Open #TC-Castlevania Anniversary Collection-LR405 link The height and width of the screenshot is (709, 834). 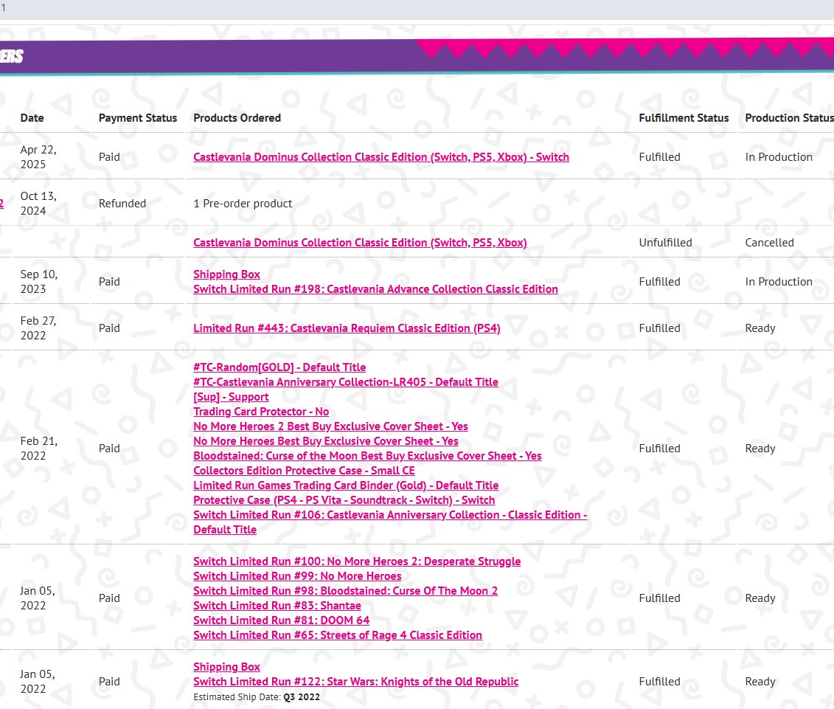click(345, 382)
